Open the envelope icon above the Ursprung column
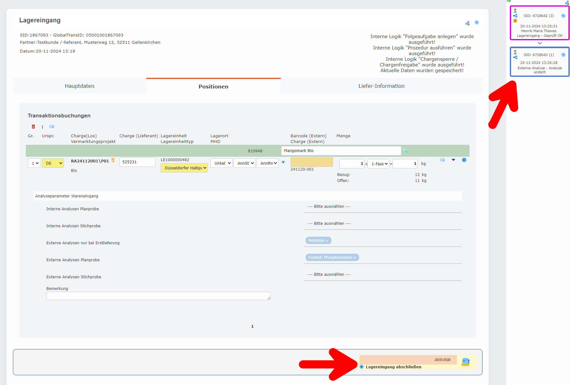570x385 pixels. click(52, 126)
